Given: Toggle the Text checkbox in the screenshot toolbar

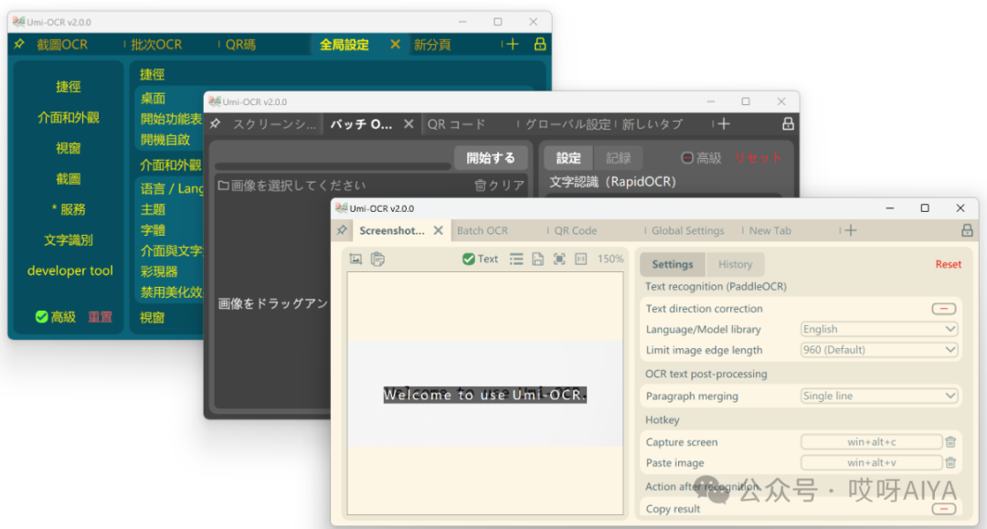Looking at the screenshot, I should click(468, 259).
